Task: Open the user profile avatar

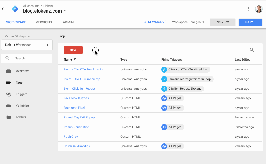Action: tap(259, 9)
